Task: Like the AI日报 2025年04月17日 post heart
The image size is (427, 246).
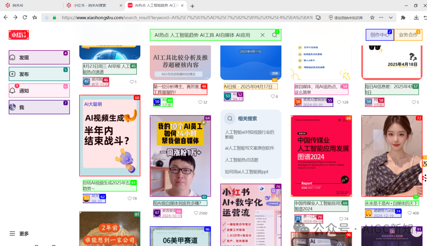Action: coord(272,96)
